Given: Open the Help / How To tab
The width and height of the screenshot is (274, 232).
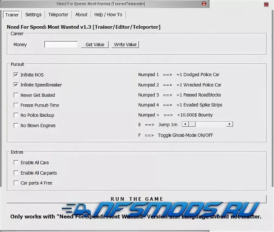Looking at the screenshot, I should tap(108, 15).
